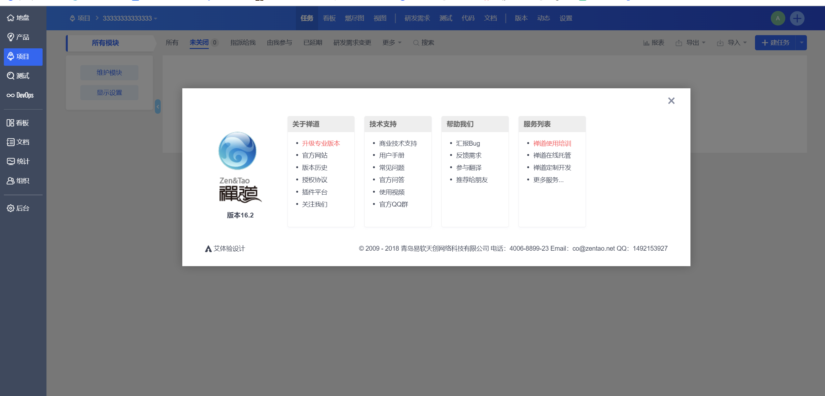Screen dimensions: 825x396
Task: Click the round plus quick-create button
Action: point(797,18)
